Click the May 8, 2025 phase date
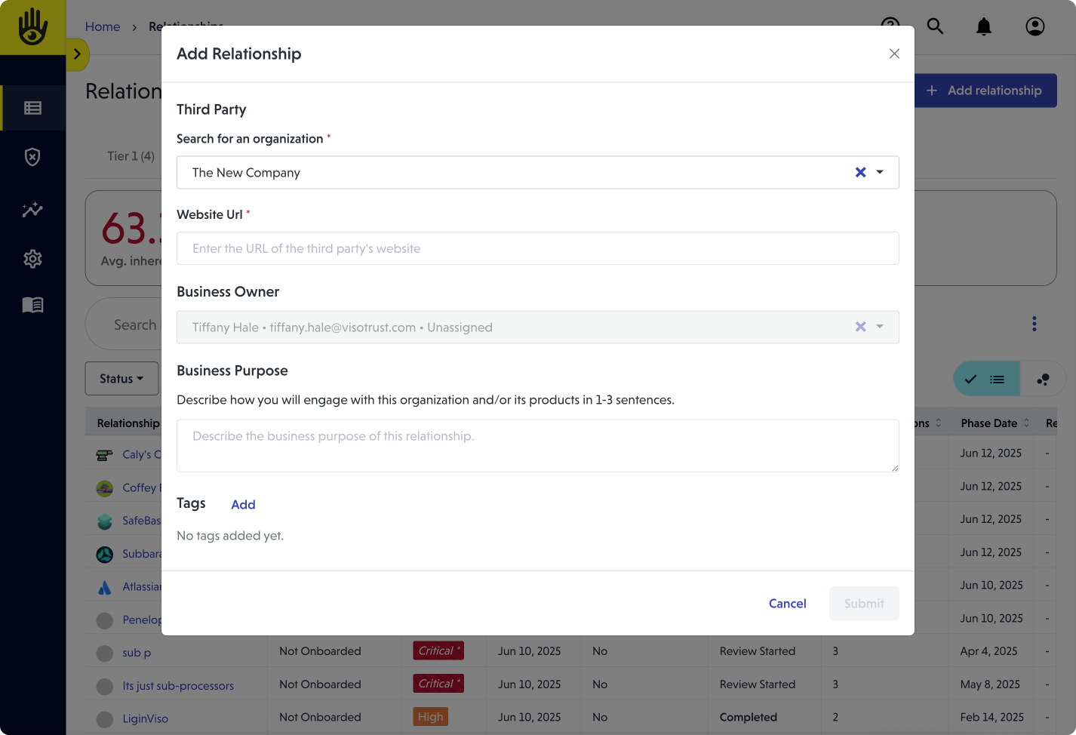 (x=990, y=684)
